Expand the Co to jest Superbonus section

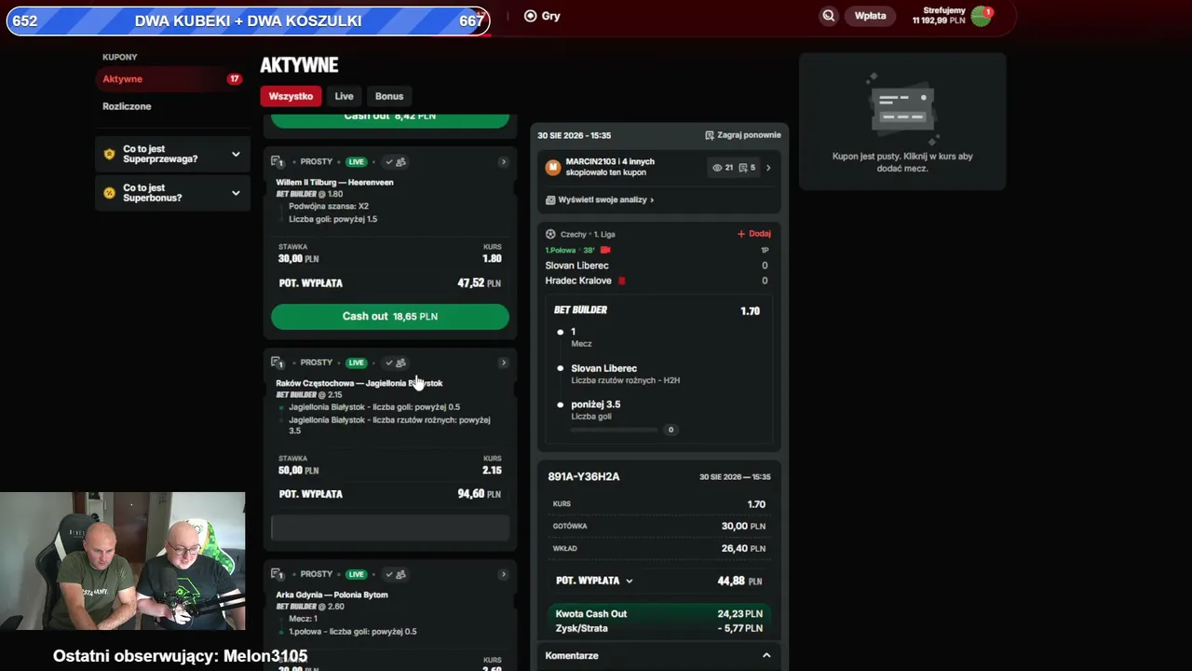click(x=172, y=193)
